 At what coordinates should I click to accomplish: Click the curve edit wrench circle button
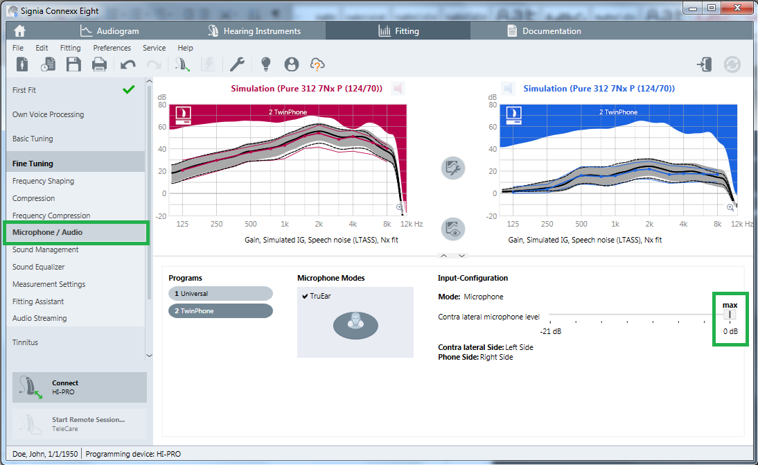(453, 168)
